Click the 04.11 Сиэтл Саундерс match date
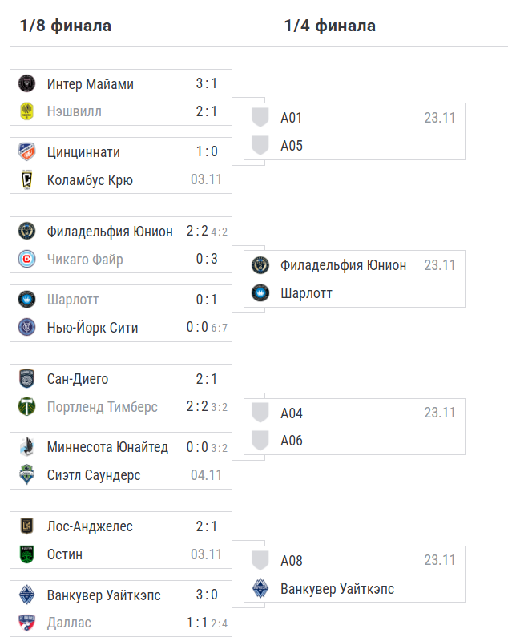 [206, 475]
